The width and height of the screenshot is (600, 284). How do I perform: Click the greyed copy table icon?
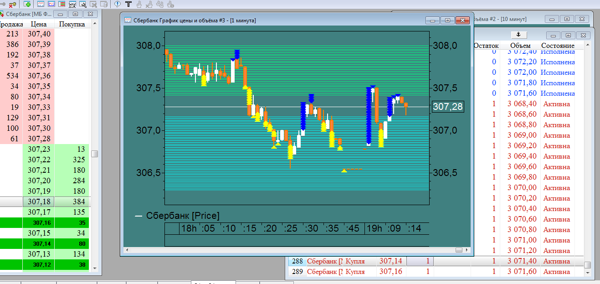tap(104, 4)
